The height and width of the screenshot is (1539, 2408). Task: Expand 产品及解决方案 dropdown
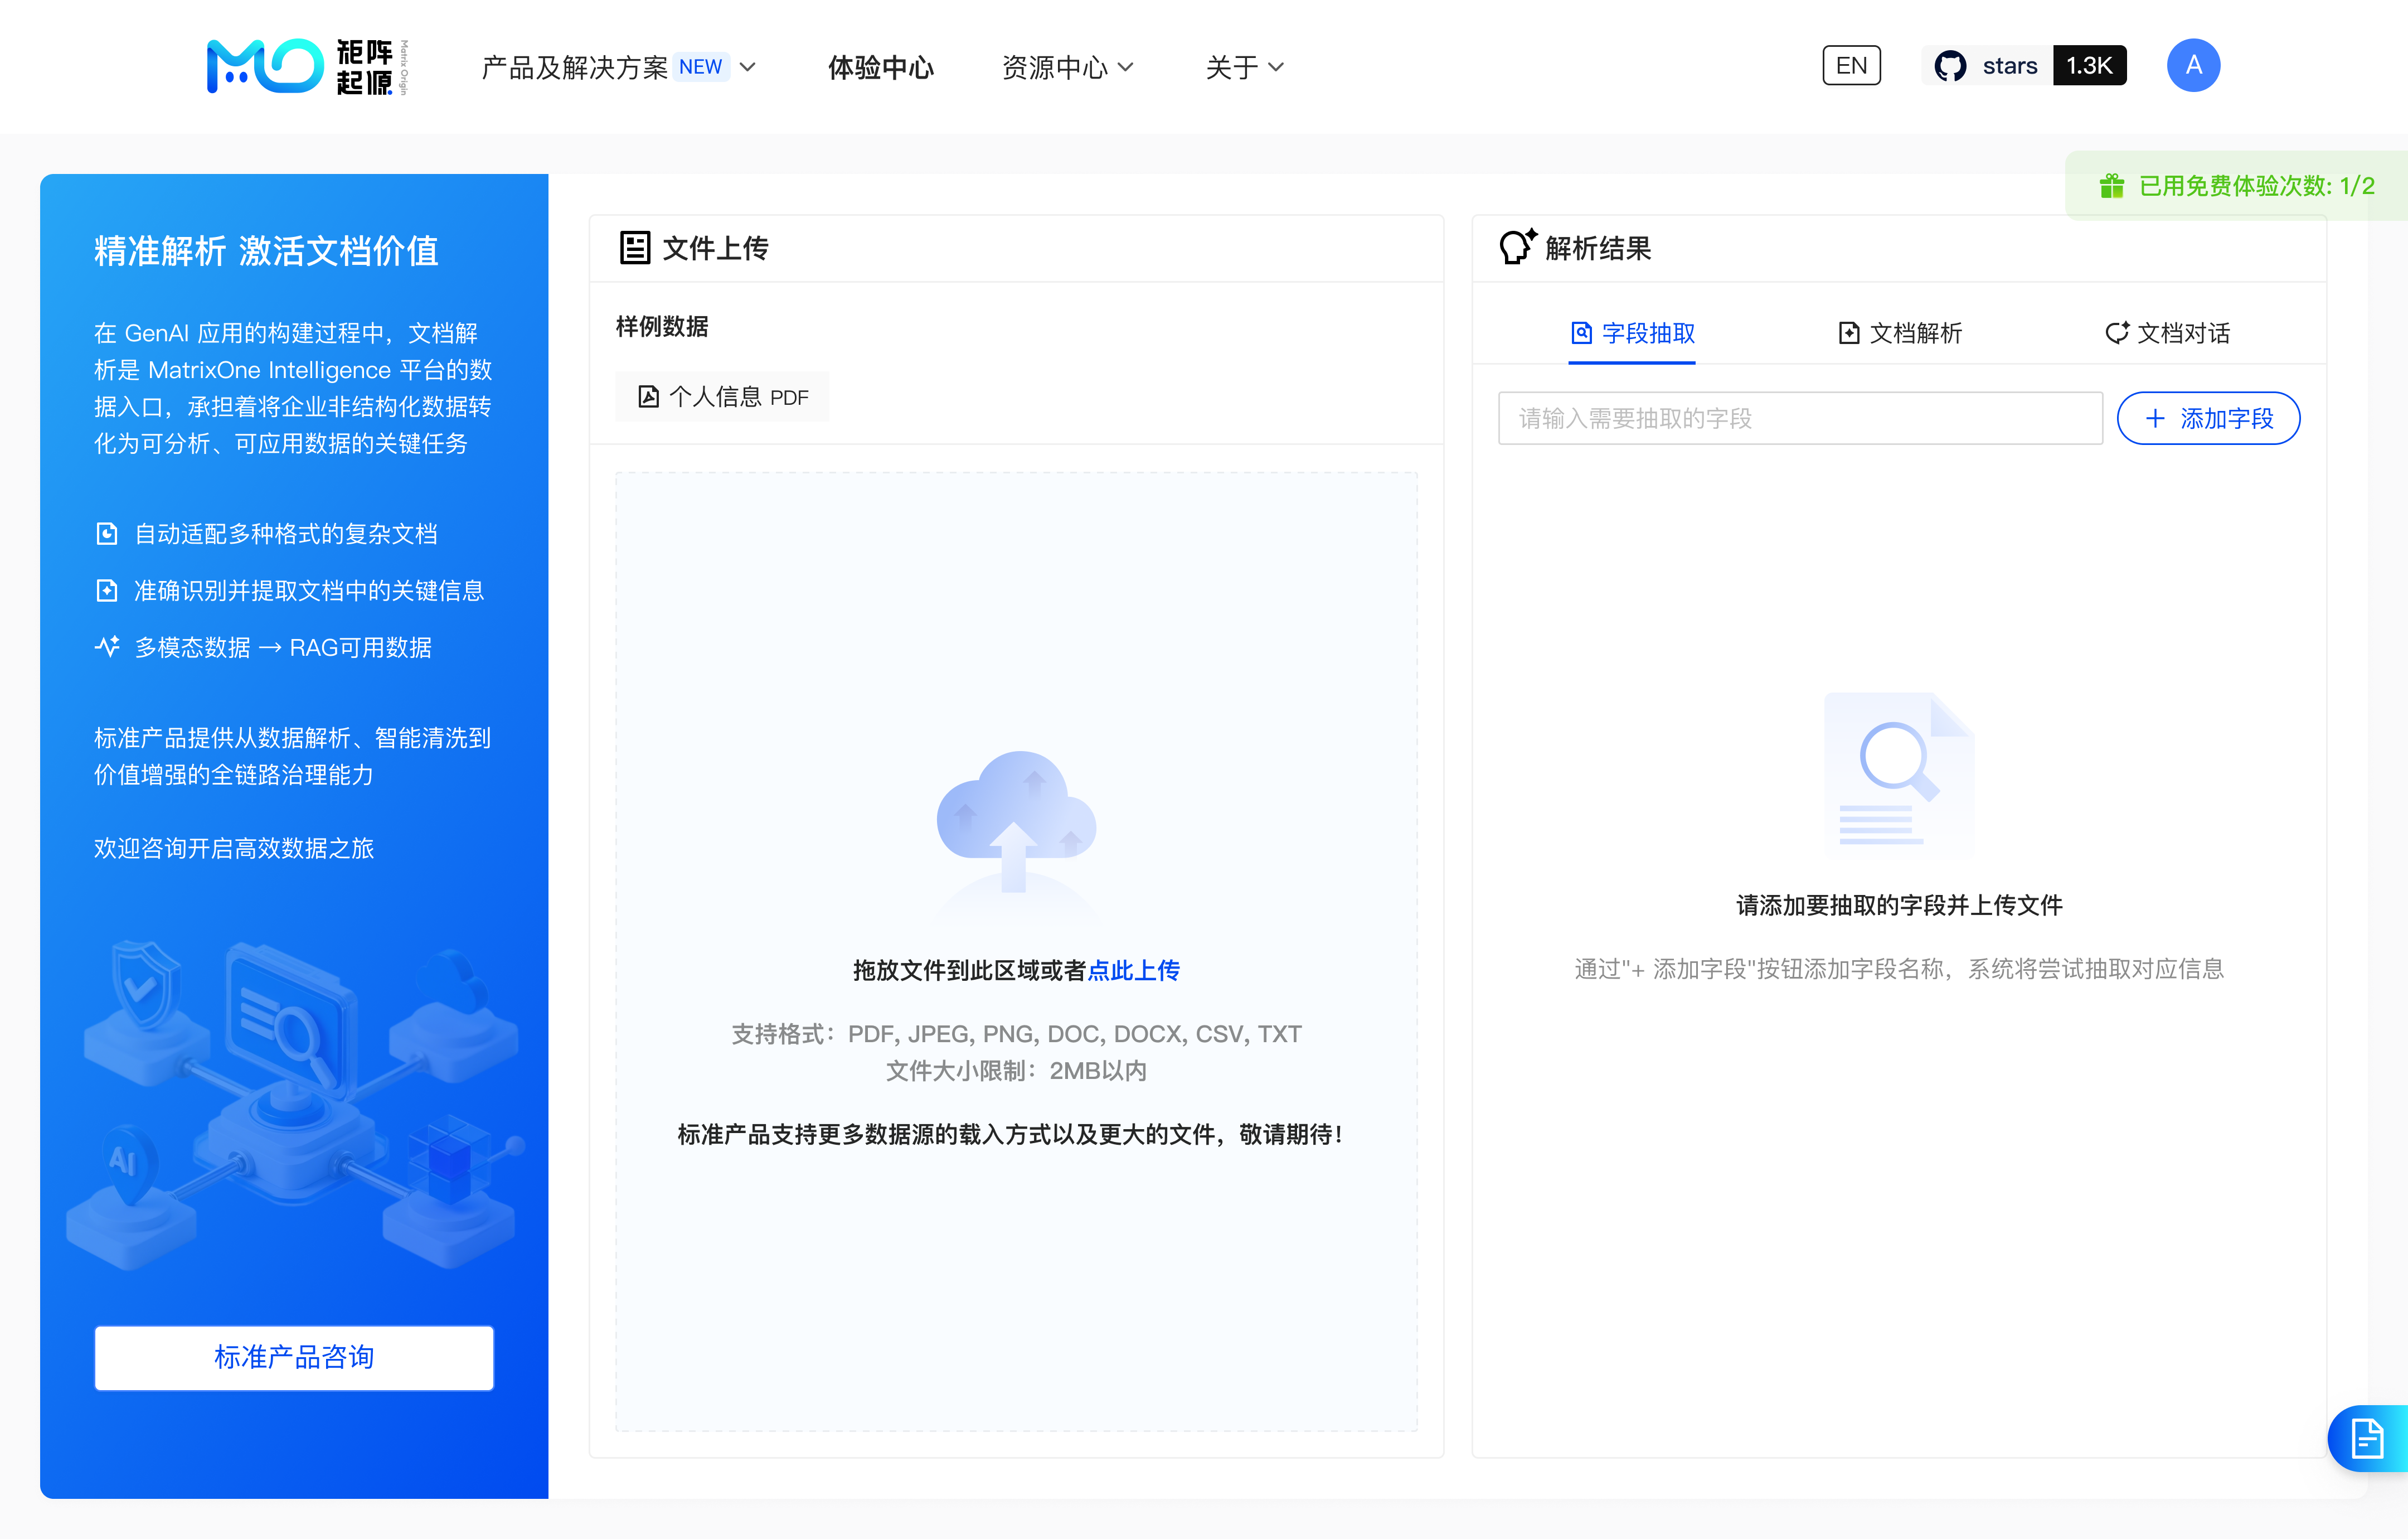(617, 67)
